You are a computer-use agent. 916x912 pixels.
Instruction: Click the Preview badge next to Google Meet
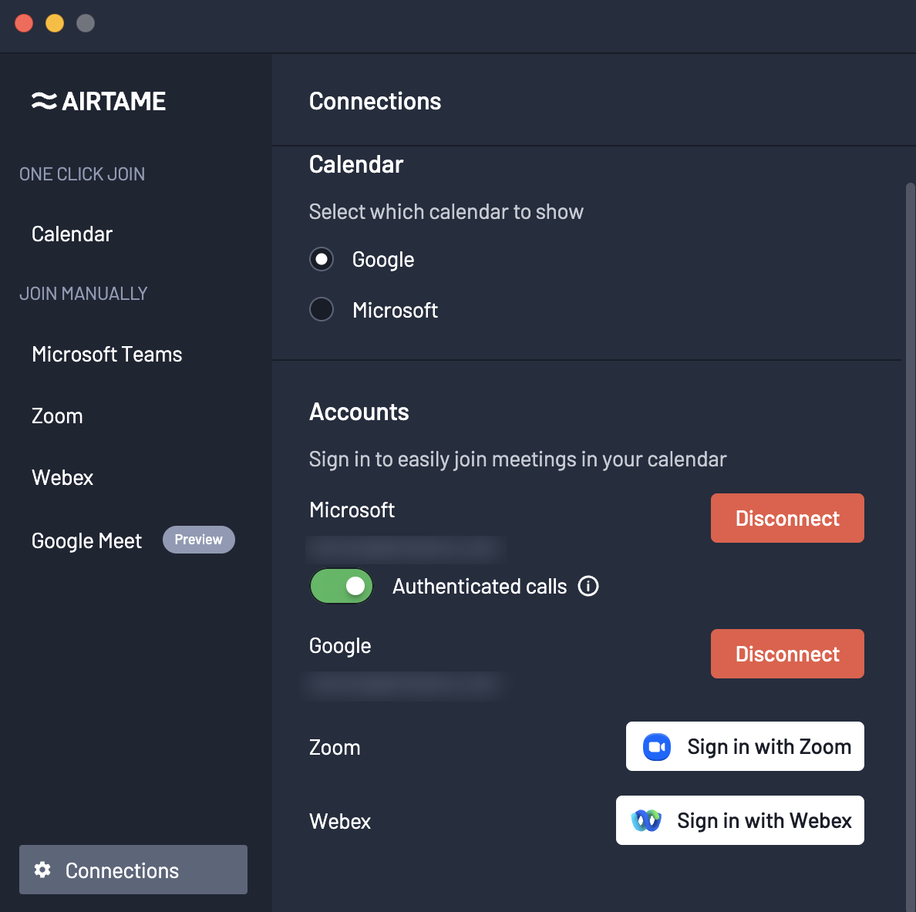tap(198, 540)
